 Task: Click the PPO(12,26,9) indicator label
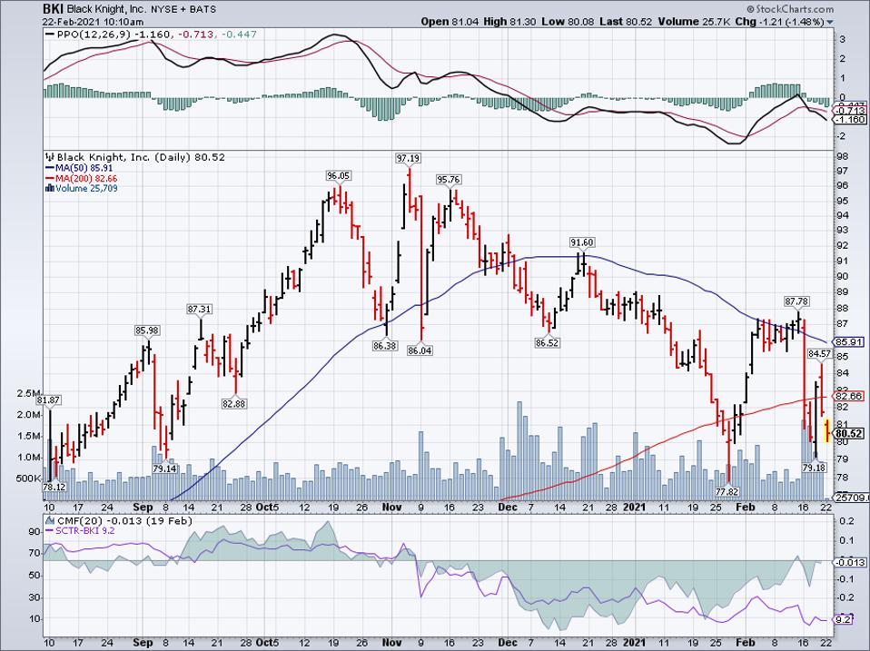point(94,35)
